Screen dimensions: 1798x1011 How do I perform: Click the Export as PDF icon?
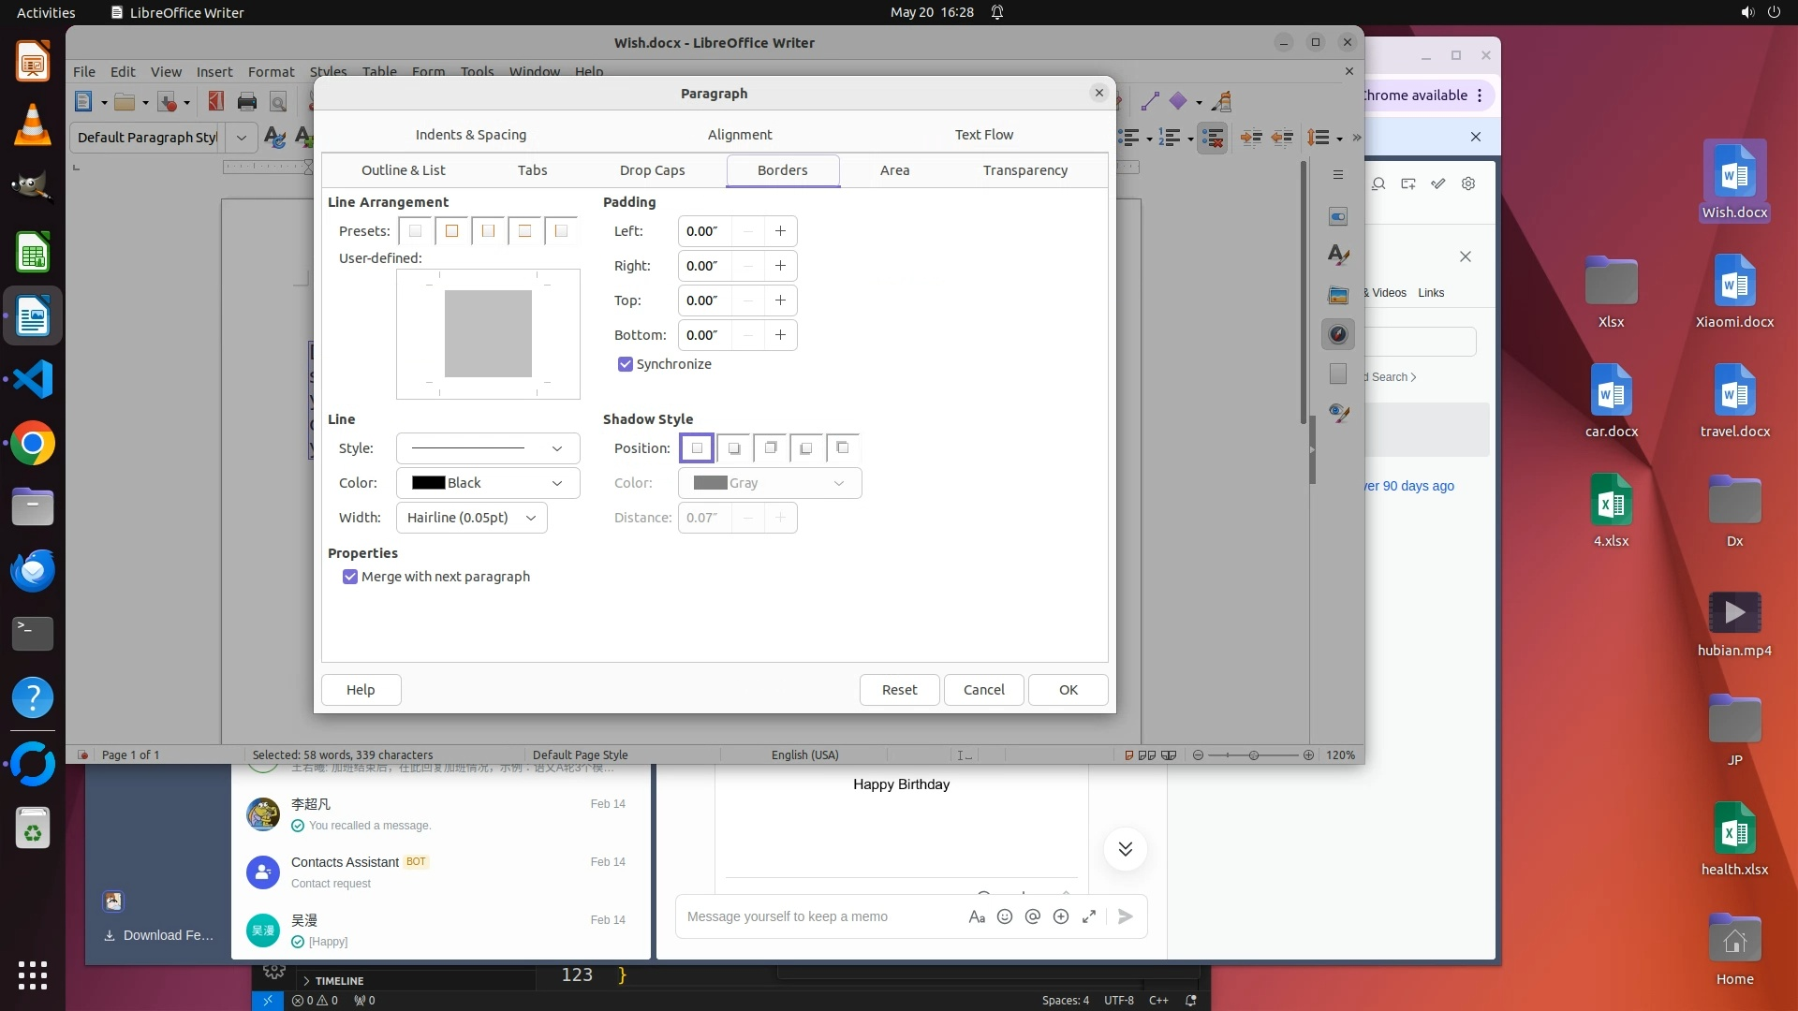pyautogui.click(x=216, y=102)
